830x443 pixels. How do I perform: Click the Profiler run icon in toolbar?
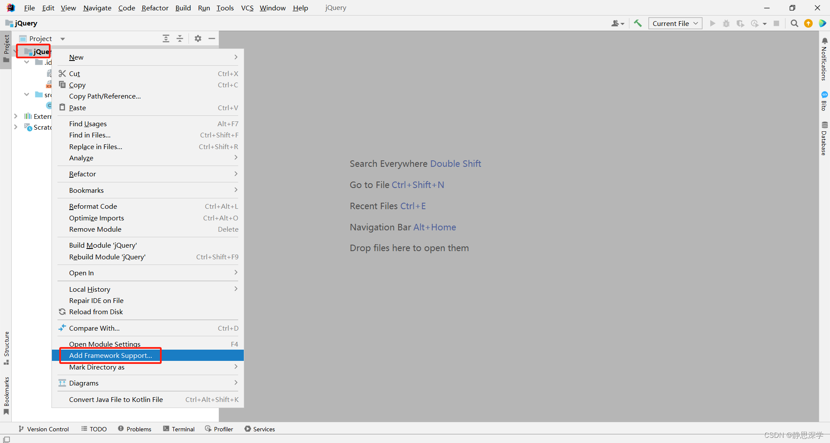[x=755, y=23]
